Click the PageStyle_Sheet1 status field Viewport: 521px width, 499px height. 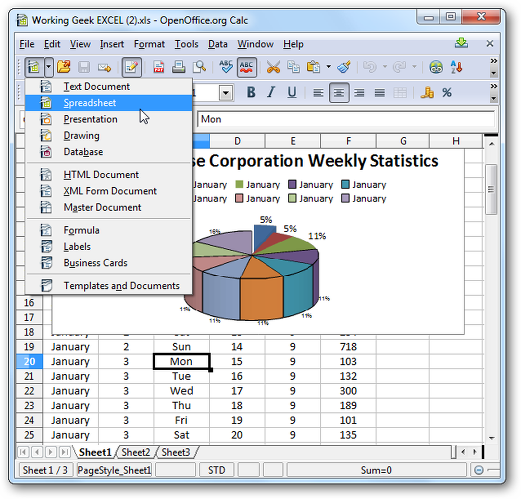coord(114,470)
